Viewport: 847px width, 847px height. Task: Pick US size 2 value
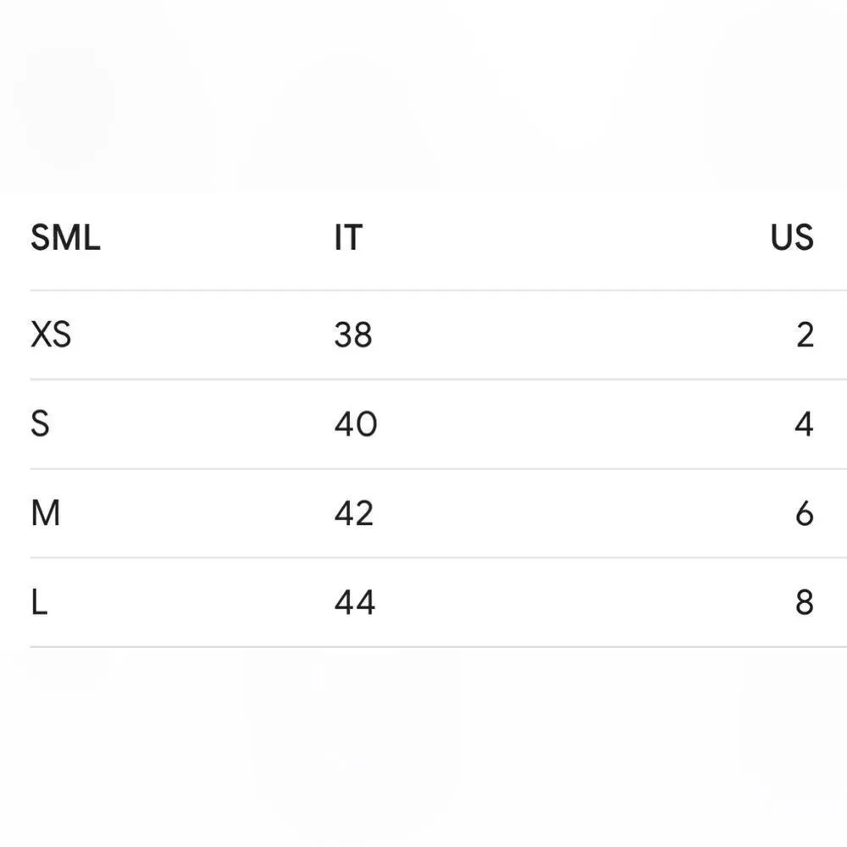click(x=805, y=335)
